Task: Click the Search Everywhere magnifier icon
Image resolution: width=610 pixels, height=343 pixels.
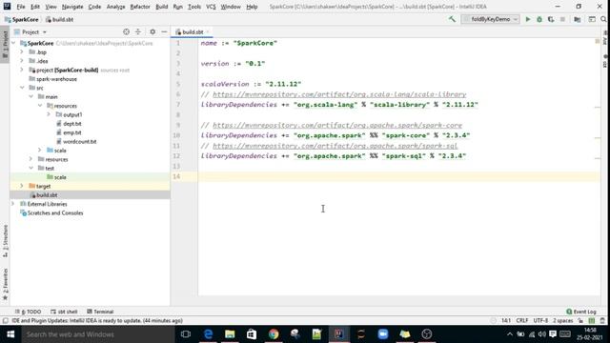Action: 603,19
